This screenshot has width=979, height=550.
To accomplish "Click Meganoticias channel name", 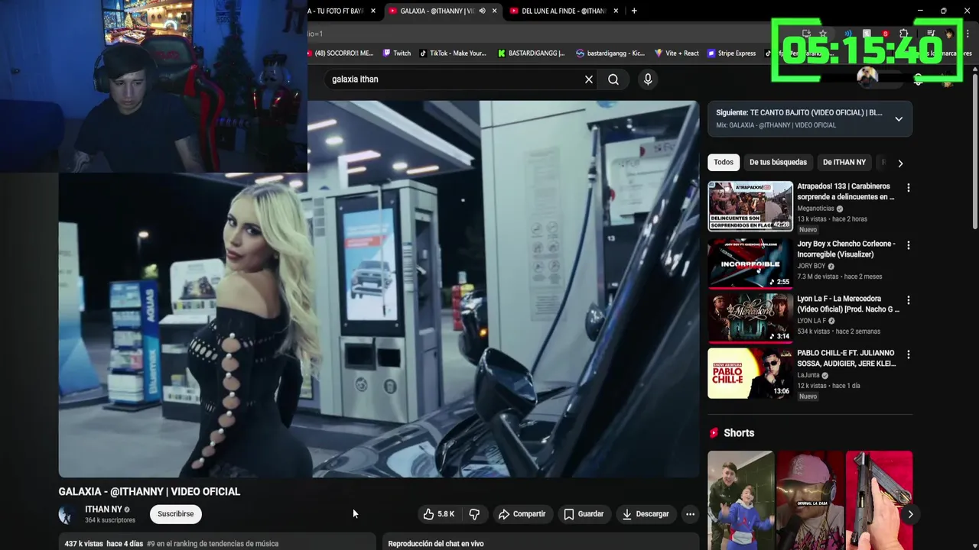I will (x=815, y=209).
